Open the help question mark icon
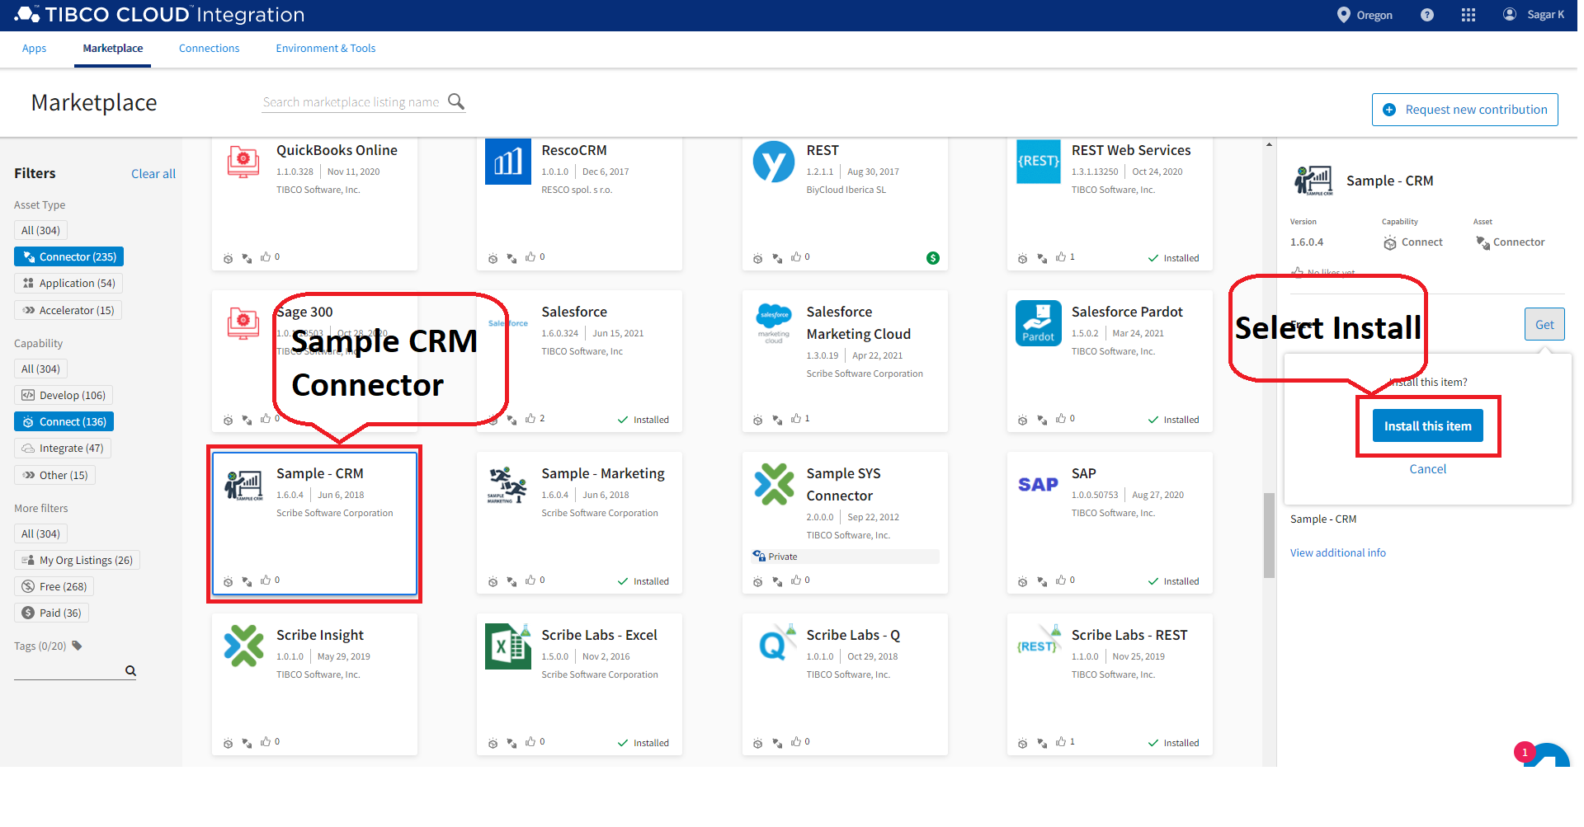Viewport: 1584px width, 827px height. (x=1426, y=15)
